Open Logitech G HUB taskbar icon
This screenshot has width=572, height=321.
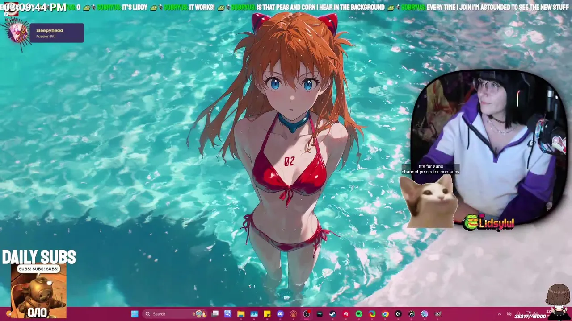pyautogui.click(x=398, y=314)
